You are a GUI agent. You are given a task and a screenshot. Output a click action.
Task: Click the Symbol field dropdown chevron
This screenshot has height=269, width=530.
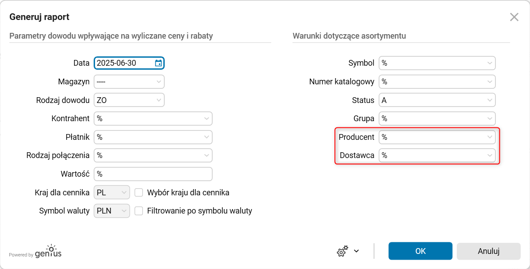[x=489, y=63]
